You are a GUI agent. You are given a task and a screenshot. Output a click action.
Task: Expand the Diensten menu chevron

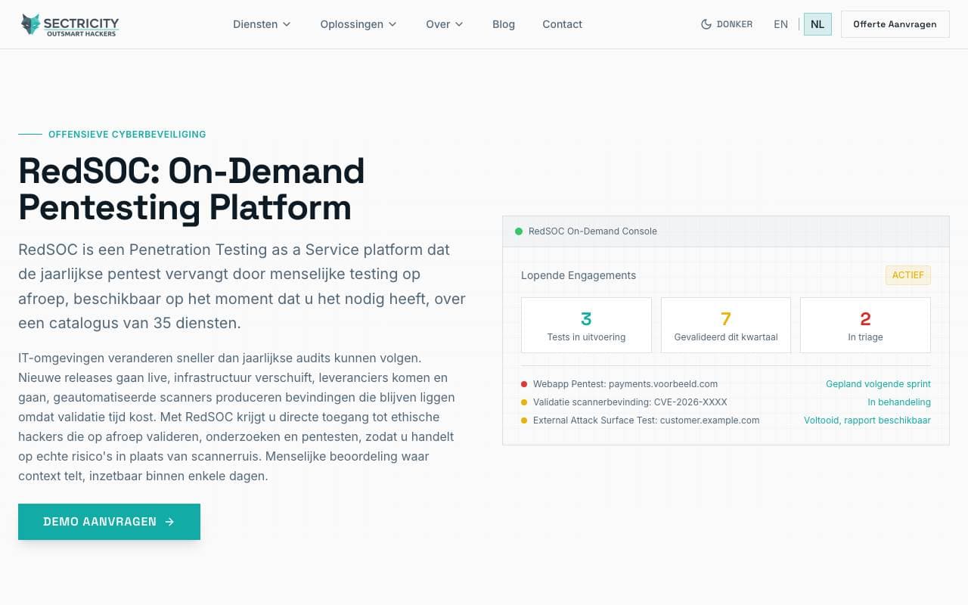tap(287, 24)
